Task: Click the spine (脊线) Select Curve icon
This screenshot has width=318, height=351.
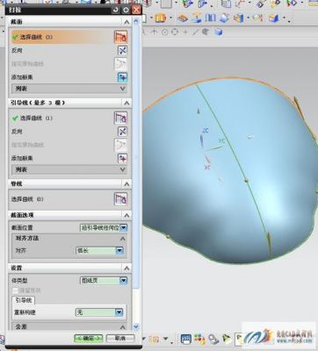Action: (120, 199)
